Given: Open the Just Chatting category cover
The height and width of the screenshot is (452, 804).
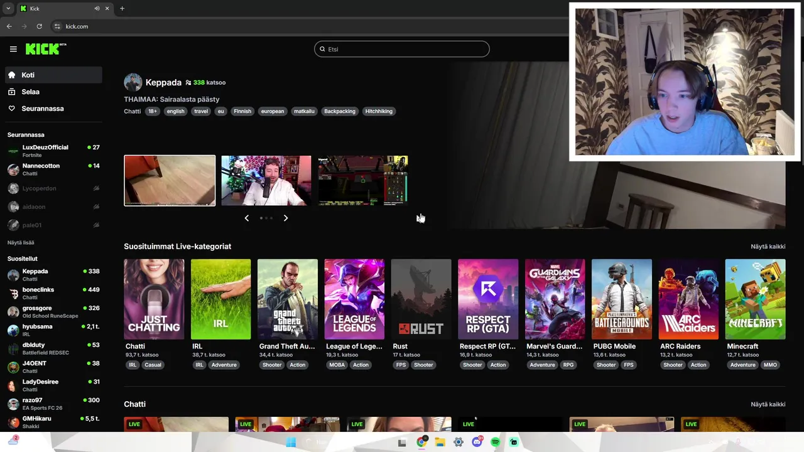Looking at the screenshot, I should 154,299.
